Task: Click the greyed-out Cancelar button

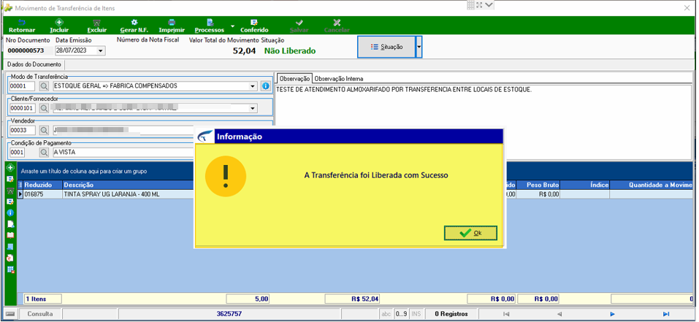Action: 337,26
